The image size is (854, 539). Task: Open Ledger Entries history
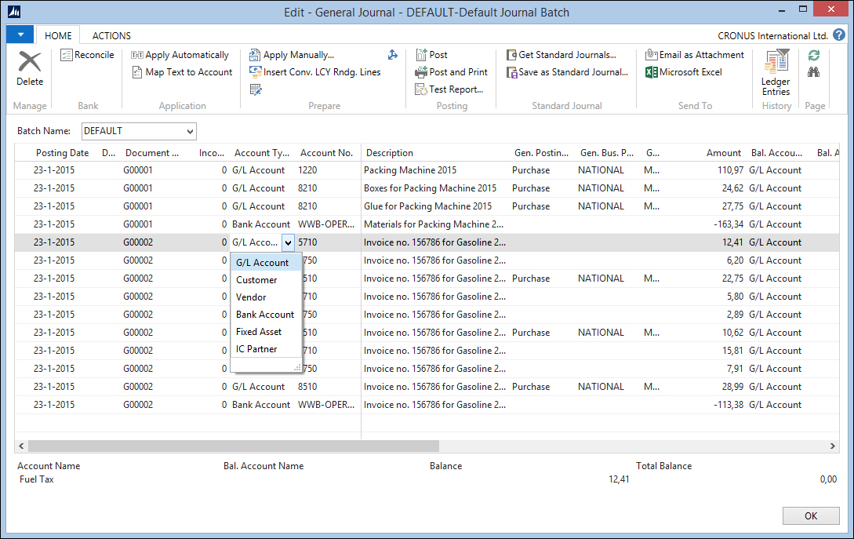(x=776, y=75)
